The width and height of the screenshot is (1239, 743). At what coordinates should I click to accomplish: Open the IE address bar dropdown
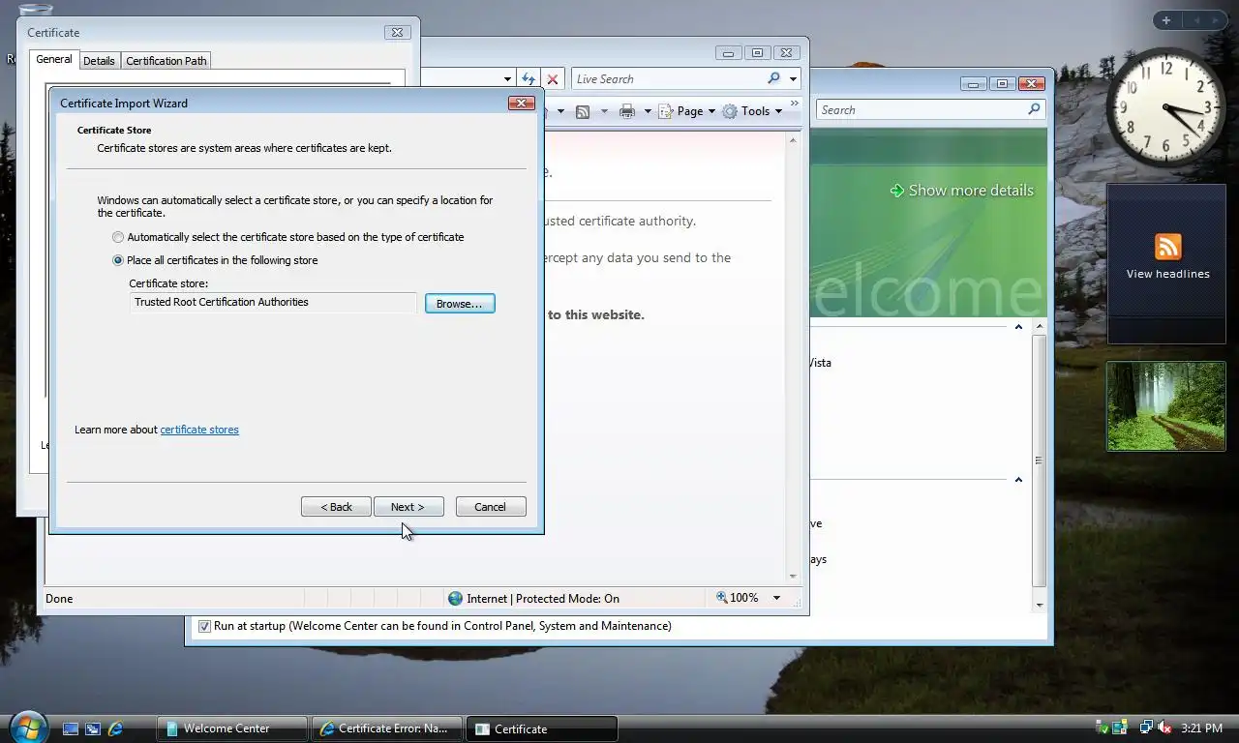pos(507,79)
